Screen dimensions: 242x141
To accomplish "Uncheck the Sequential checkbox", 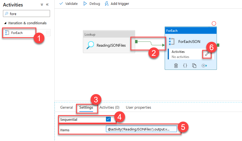I will (x=109, y=119).
